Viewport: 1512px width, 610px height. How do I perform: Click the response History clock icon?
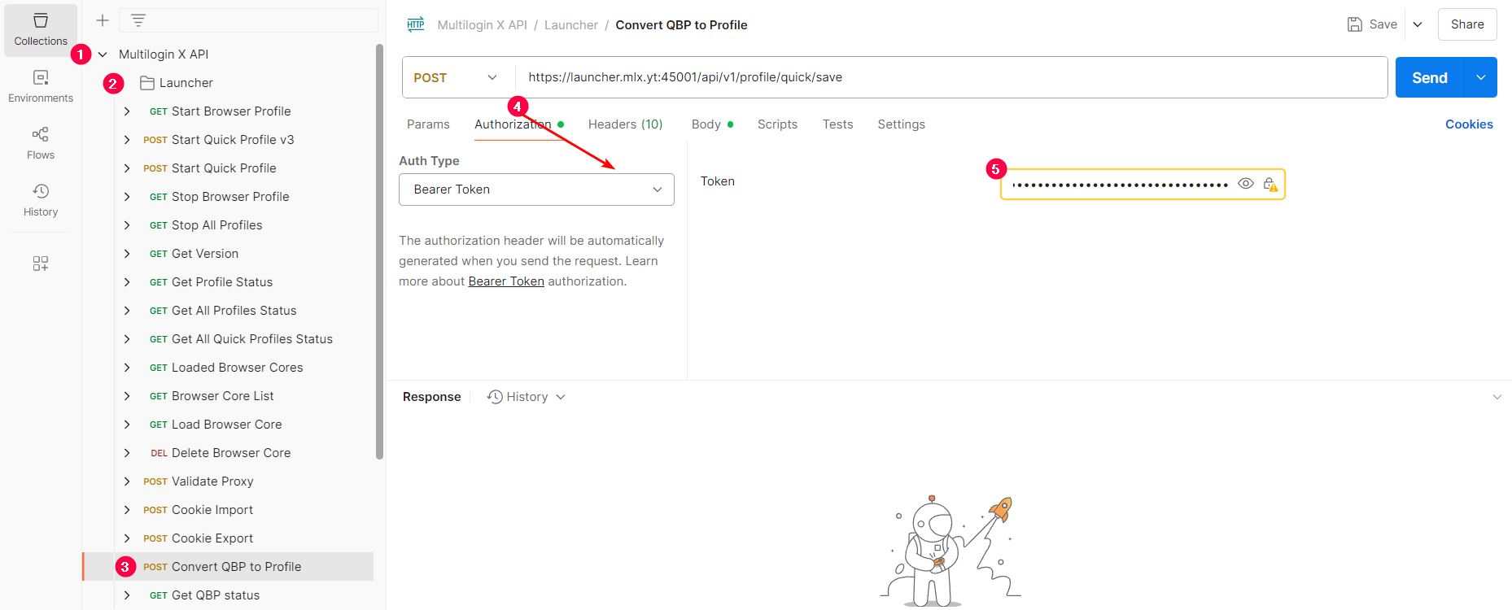tap(495, 397)
